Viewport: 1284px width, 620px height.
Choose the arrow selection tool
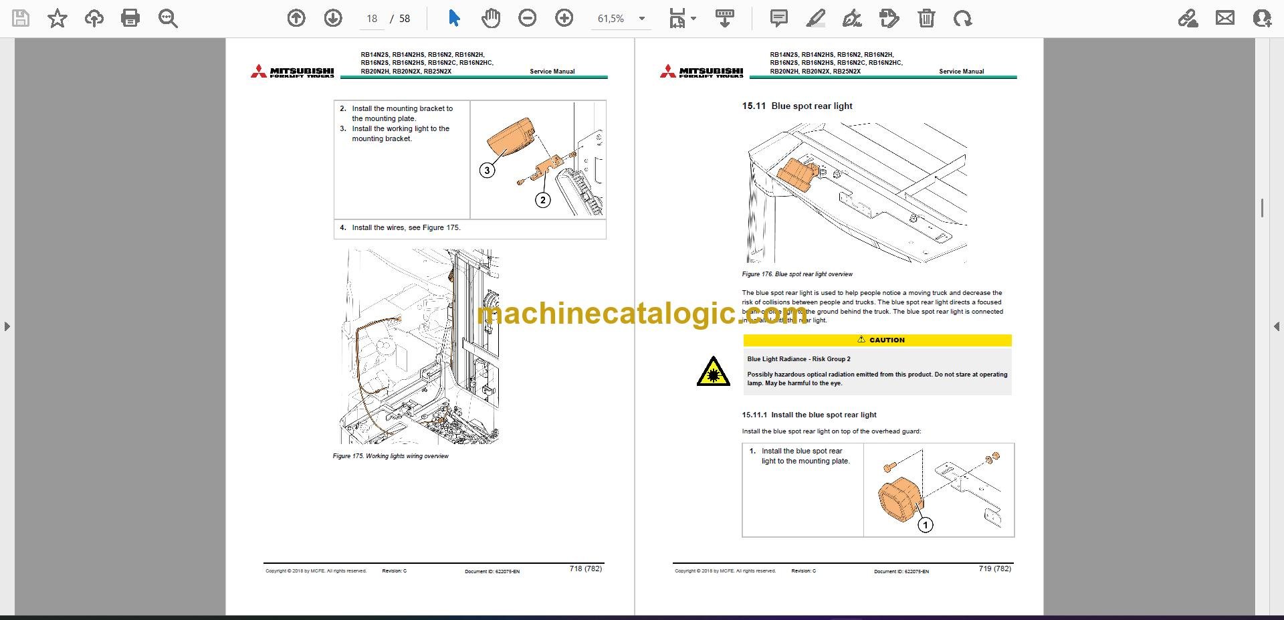[x=454, y=18]
